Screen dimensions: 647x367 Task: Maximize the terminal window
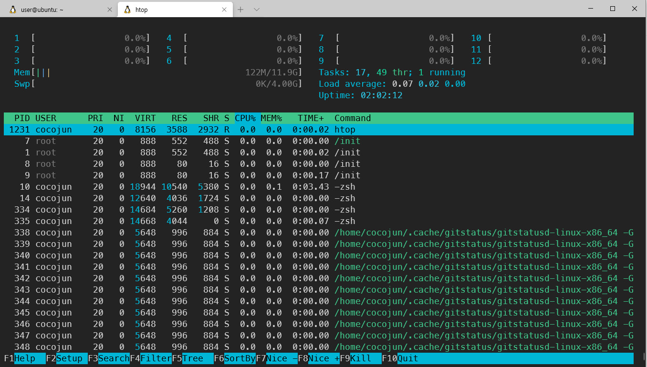(x=613, y=9)
